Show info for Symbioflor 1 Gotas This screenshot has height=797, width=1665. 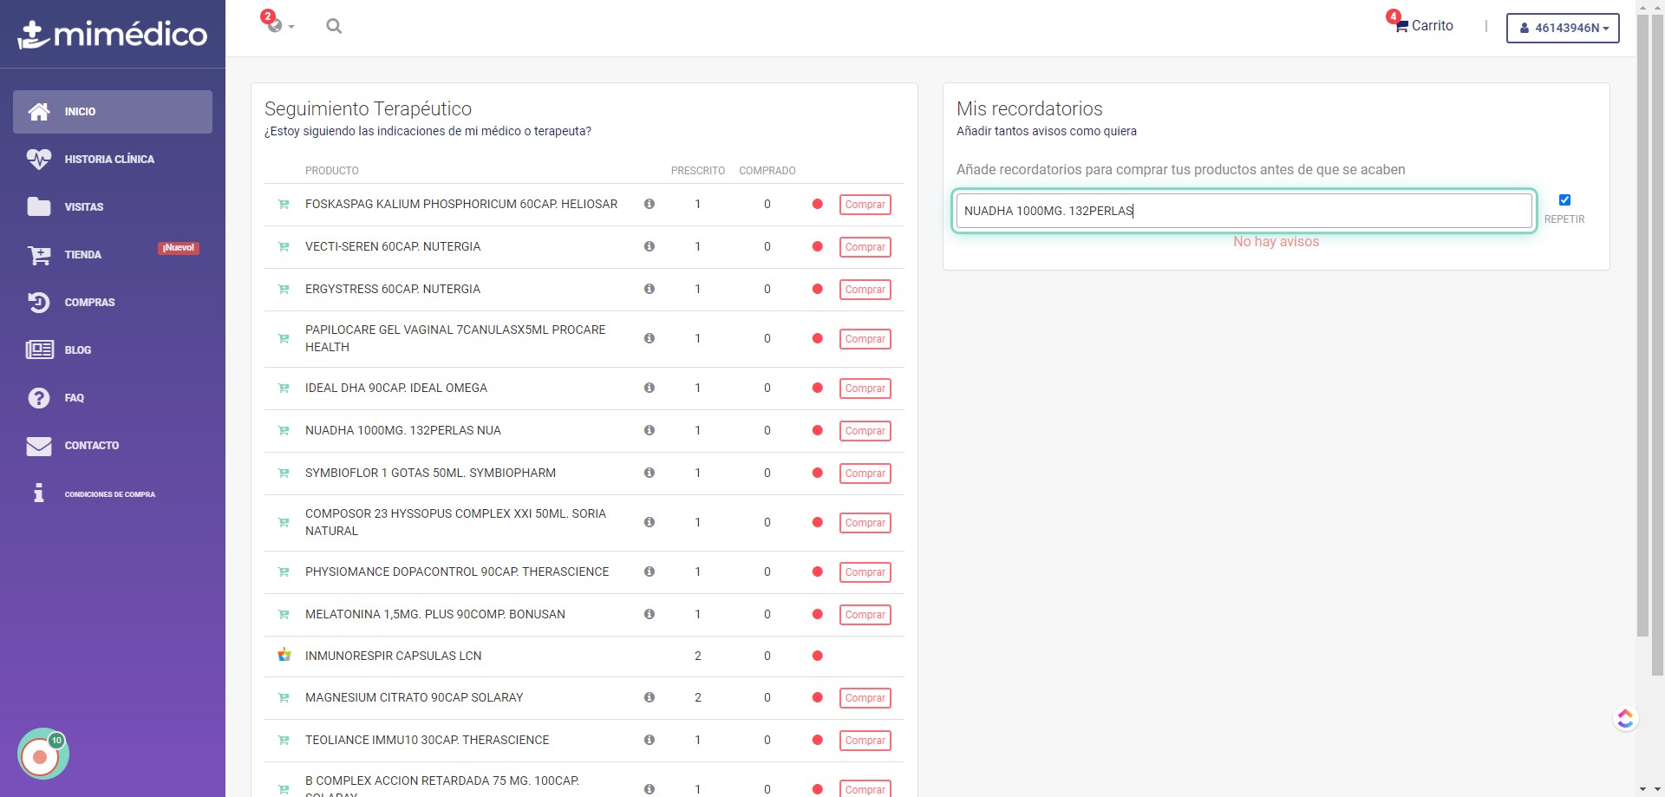pyautogui.click(x=649, y=473)
